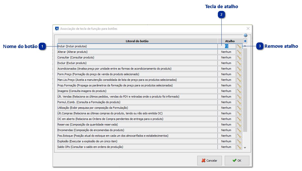The image size is (302, 171).
Task: Clear shortcut for the Utilização row
Action: [239, 108]
